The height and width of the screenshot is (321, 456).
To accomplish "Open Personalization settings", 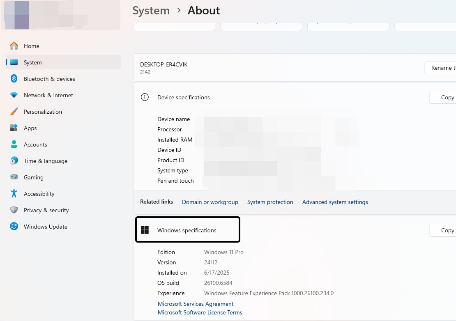I will [x=63, y=112].
